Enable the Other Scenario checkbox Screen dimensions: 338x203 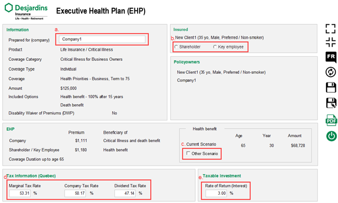coord(188,153)
